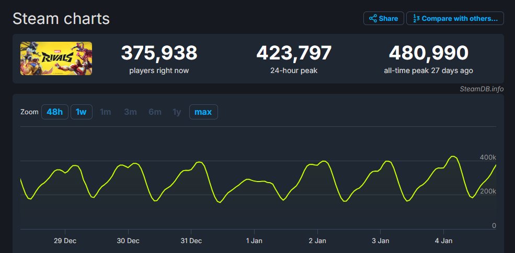
Task: Click the Steam charts heading
Action: 61,19
